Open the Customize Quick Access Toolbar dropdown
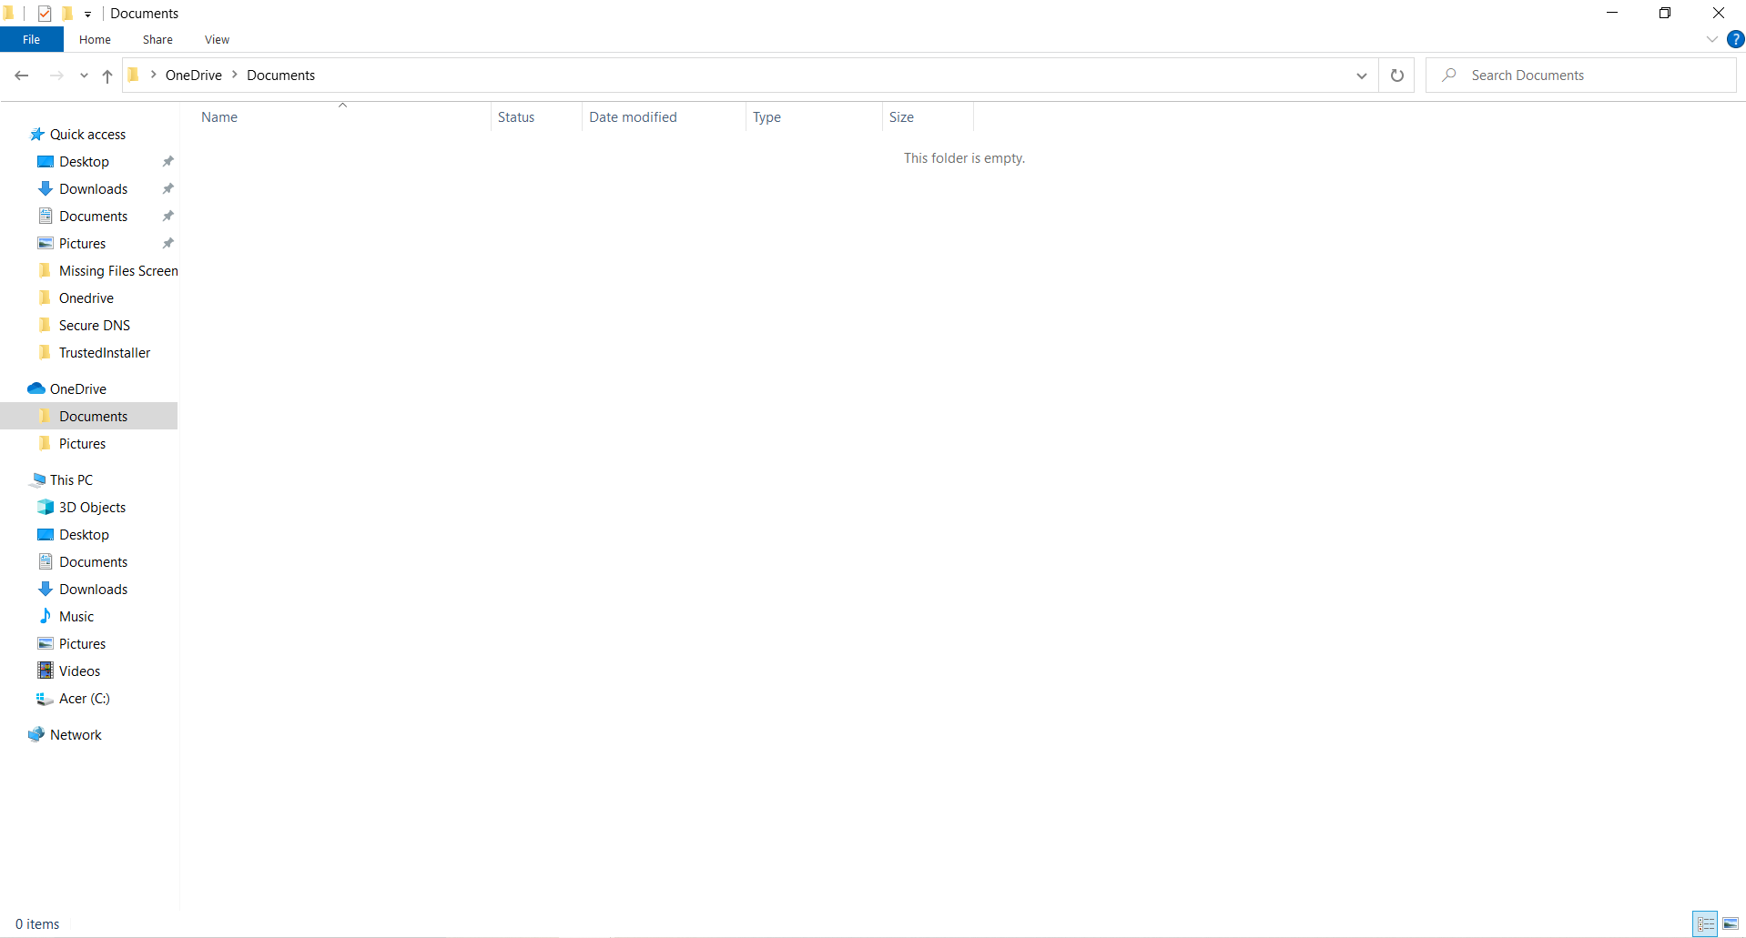The width and height of the screenshot is (1746, 938). pos(87,14)
